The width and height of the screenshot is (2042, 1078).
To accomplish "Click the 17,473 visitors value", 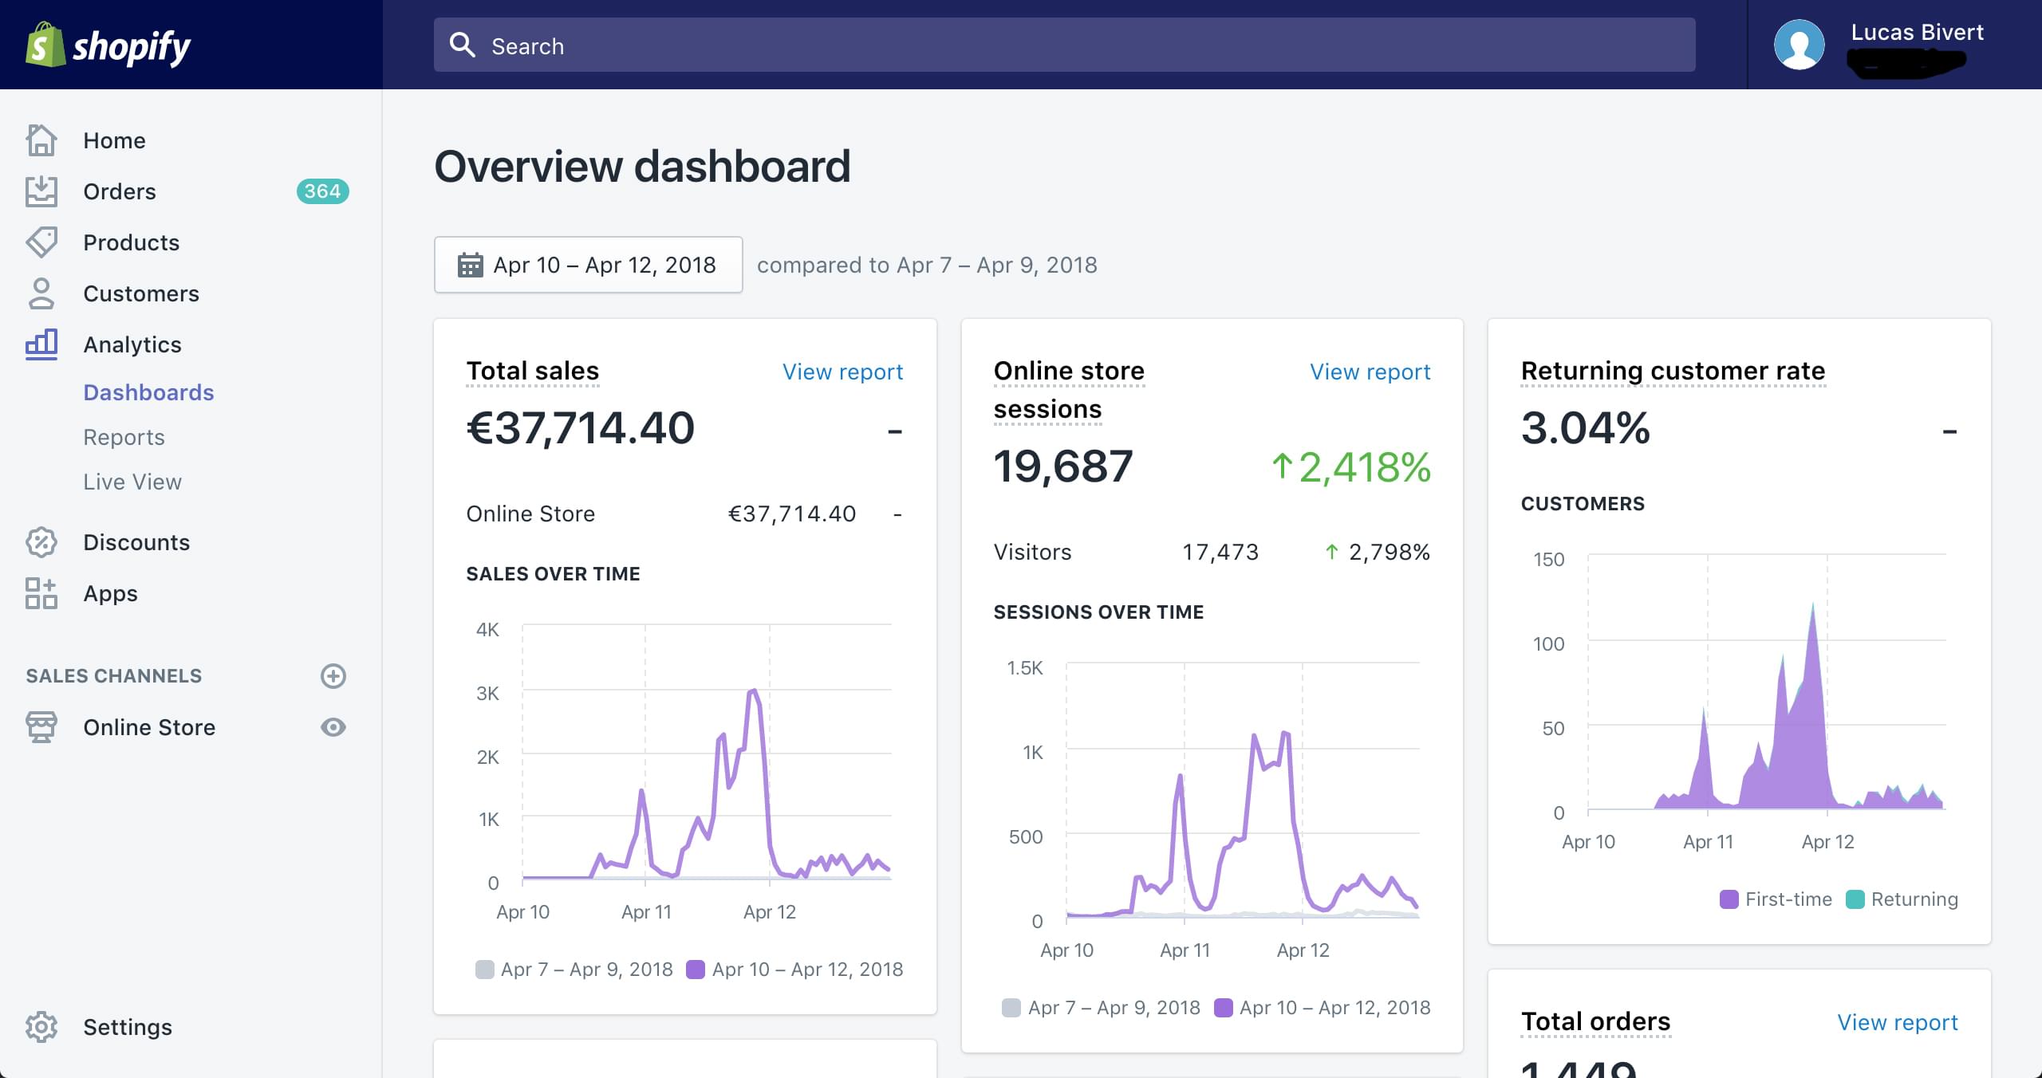I will point(1220,552).
